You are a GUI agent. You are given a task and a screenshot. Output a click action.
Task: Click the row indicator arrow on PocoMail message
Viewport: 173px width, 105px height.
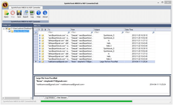(x=36, y=62)
